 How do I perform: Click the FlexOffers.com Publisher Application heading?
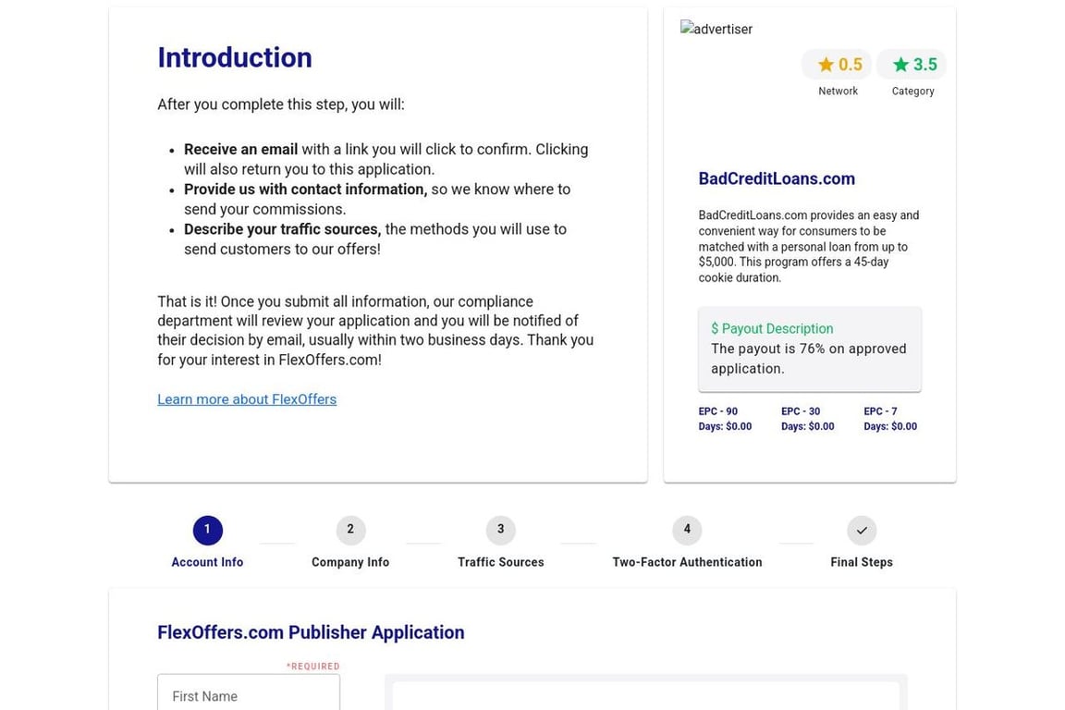point(311,632)
